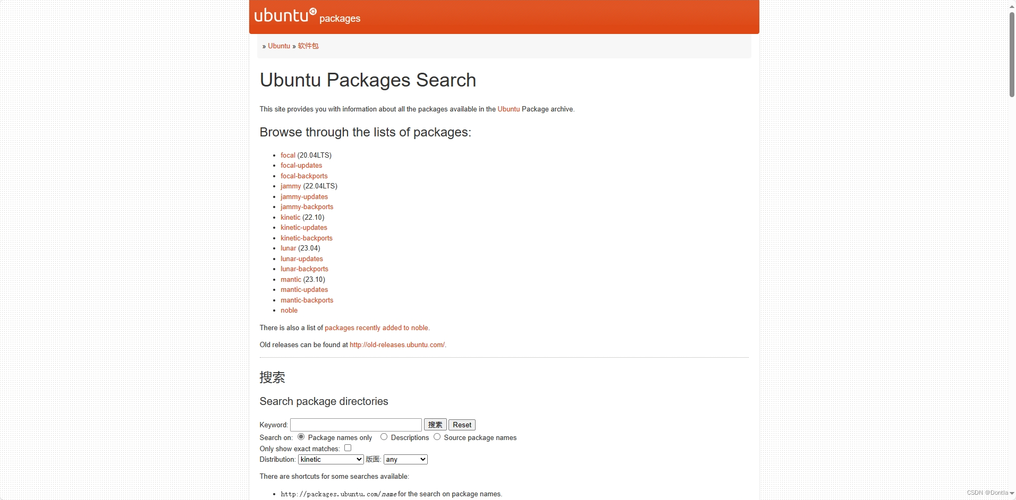Image resolution: width=1016 pixels, height=500 pixels.
Task: Toggle Only show exact matches checkbox
Action: [348, 448]
